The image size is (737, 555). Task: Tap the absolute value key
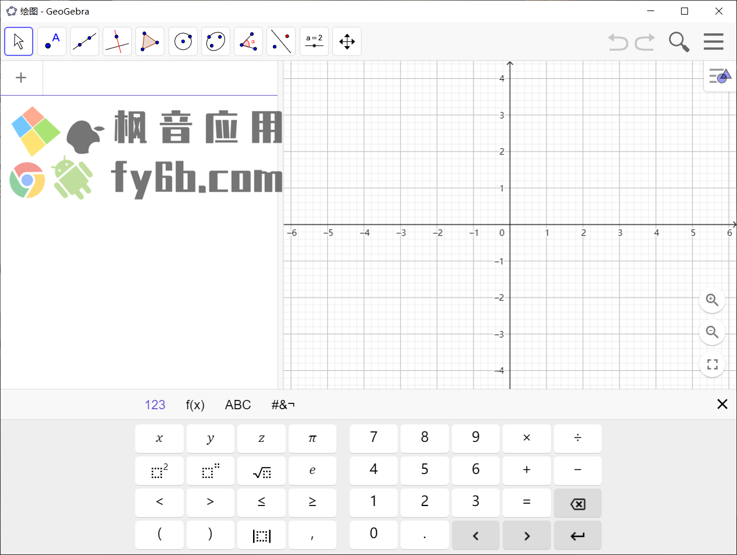[x=261, y=535]
